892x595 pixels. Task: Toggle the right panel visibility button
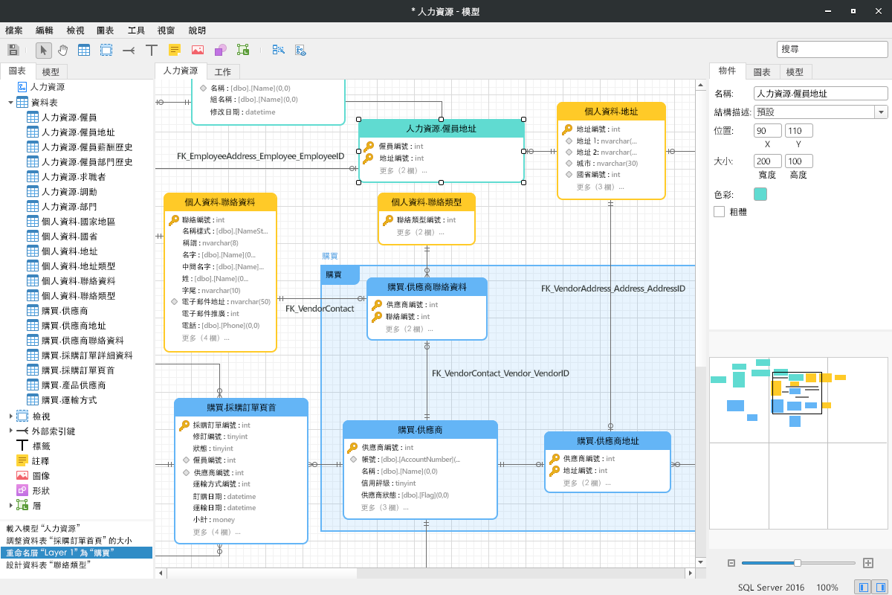(x=880, y=587)
